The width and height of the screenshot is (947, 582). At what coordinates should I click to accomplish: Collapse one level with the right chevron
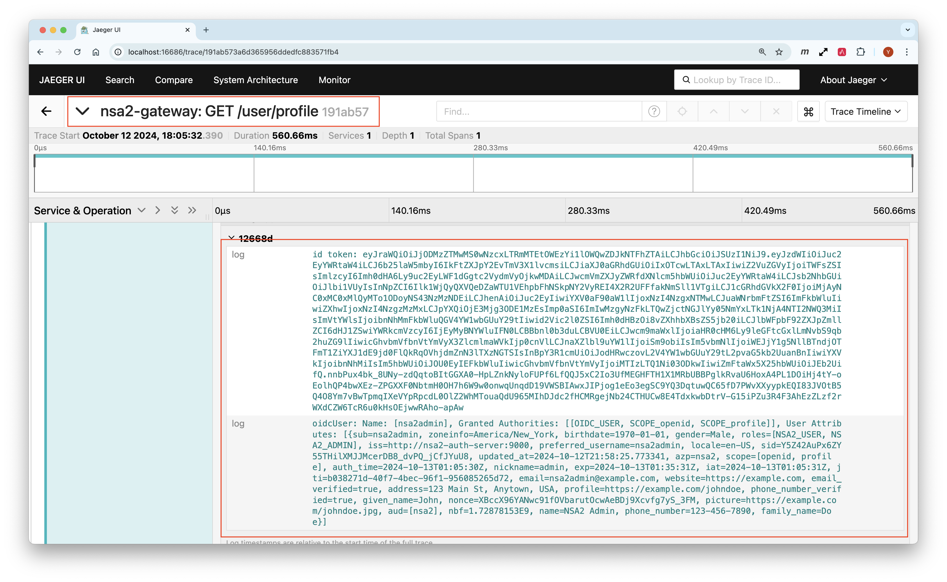click(x=157, y=210)
